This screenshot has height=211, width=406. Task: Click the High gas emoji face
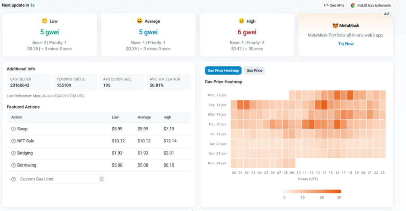coord(241,21)
